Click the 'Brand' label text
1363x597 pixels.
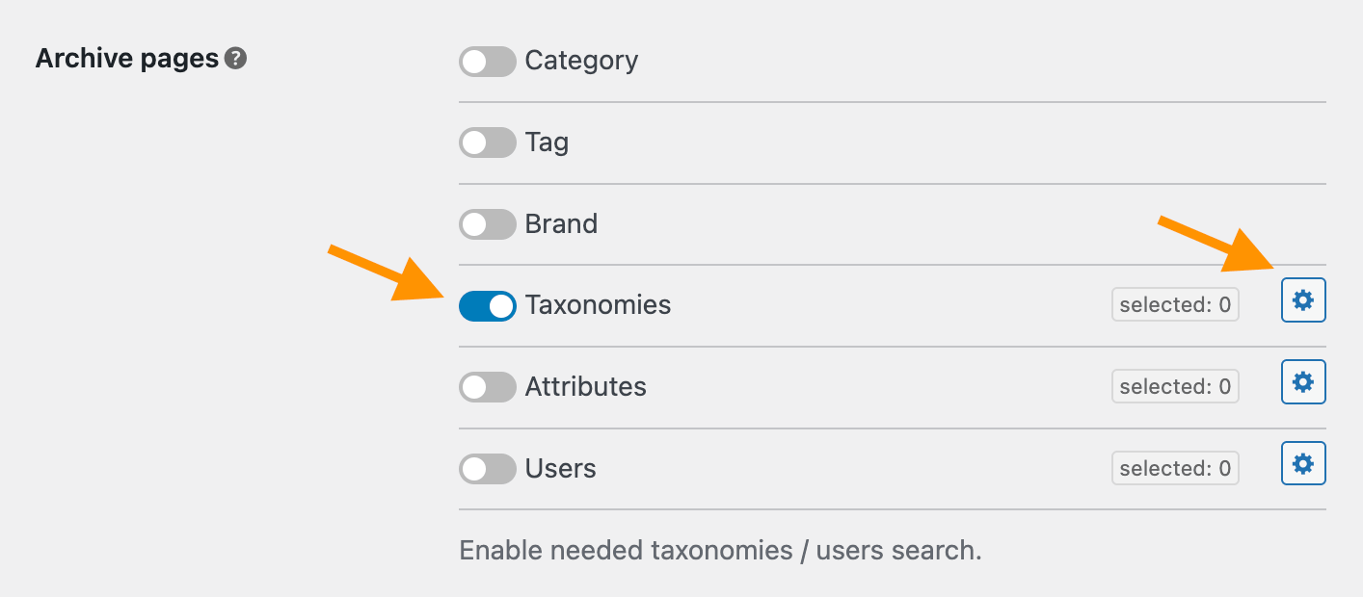tap(561, 224)
